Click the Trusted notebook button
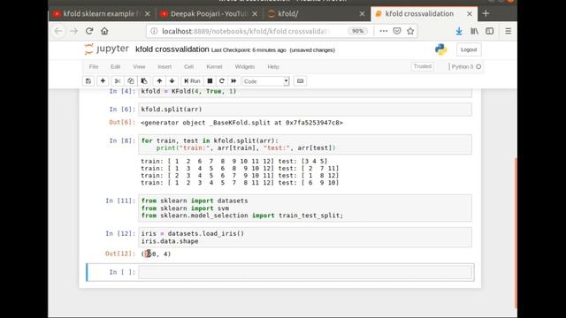The image size is (566, 318). (x=423, y=66)
